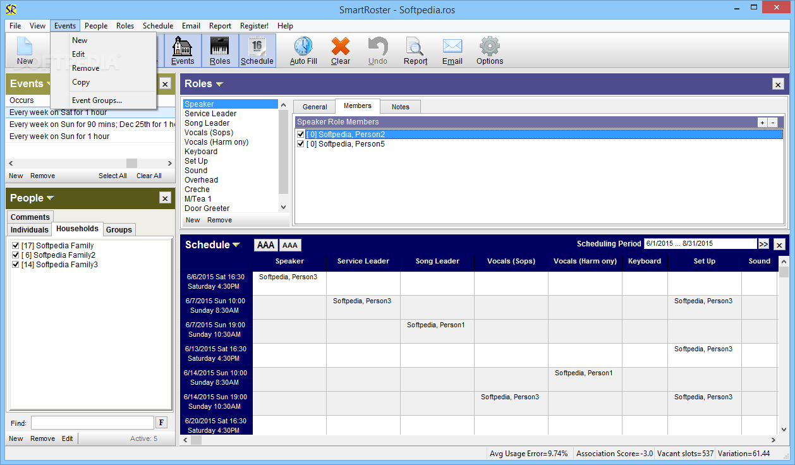The height and width of the screenshot is (465, 795).
Task: Click the Find input field
Action: click(x=92, y=423)
